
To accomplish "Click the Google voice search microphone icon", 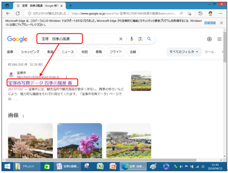I will click(x=131, y=39).
